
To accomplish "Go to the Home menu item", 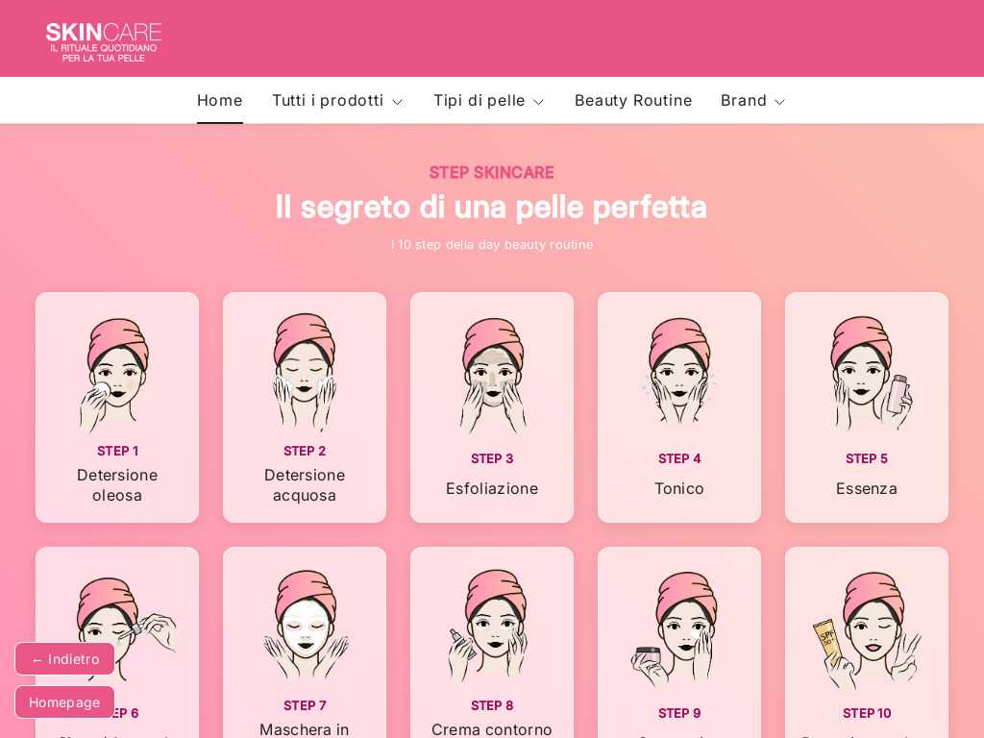I will pos(220,100).
